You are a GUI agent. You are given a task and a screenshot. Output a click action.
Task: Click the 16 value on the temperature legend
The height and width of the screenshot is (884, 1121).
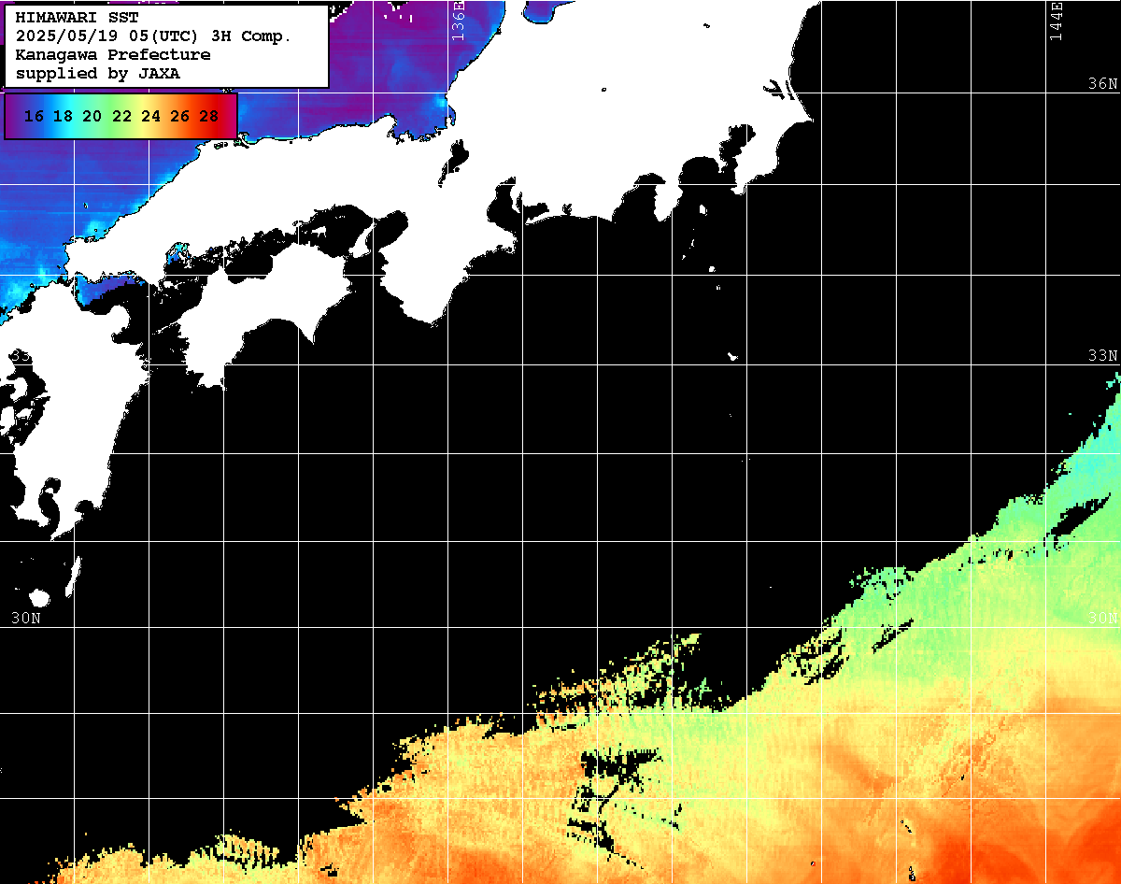tap(34, 117)
